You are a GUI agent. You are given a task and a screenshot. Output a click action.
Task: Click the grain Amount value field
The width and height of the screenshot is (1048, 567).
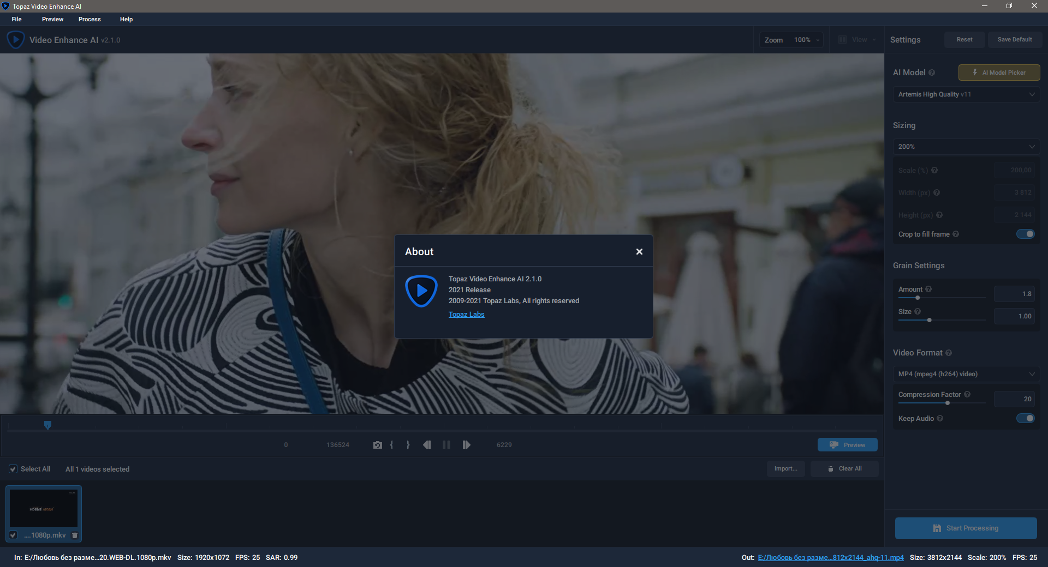[1014, 294]
